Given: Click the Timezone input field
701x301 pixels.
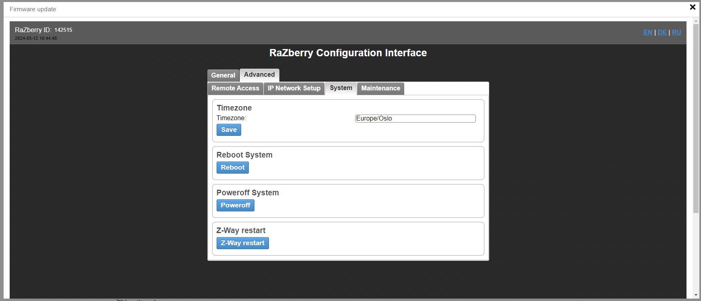Looking at the screenshot, I should tap(415, 119).
